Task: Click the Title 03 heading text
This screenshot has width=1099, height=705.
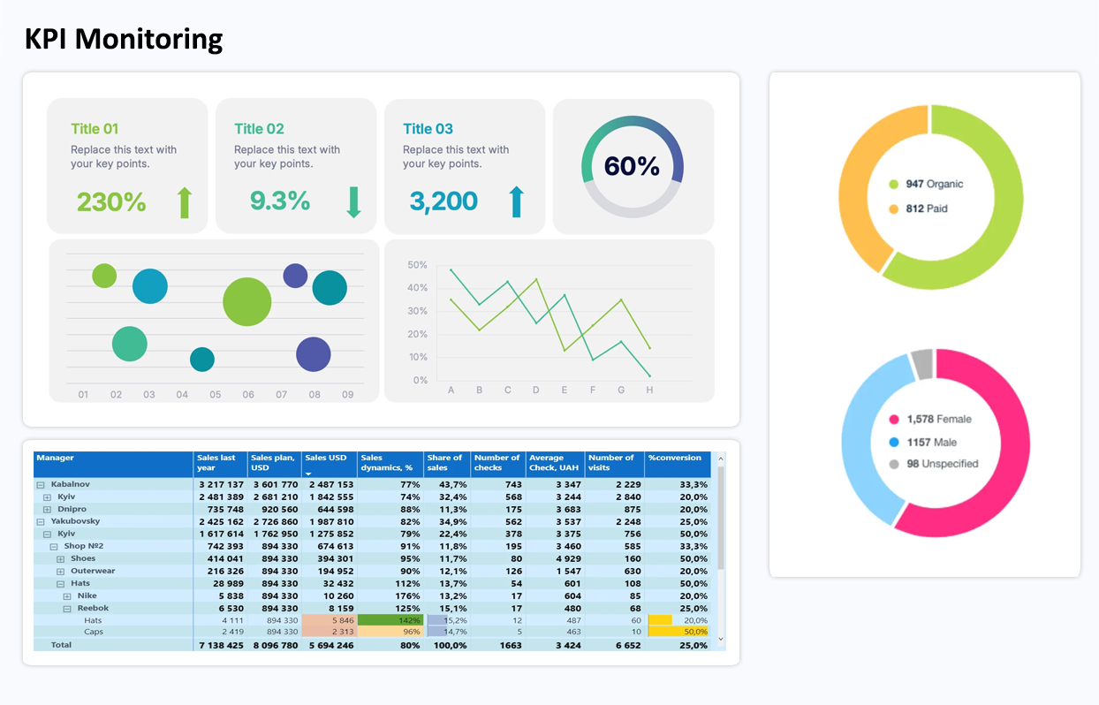Action: click(x=428, y=129)
